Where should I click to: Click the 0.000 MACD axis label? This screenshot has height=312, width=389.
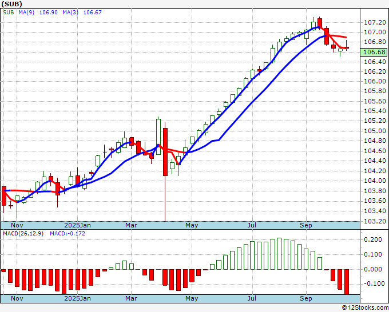coord(373,269)
